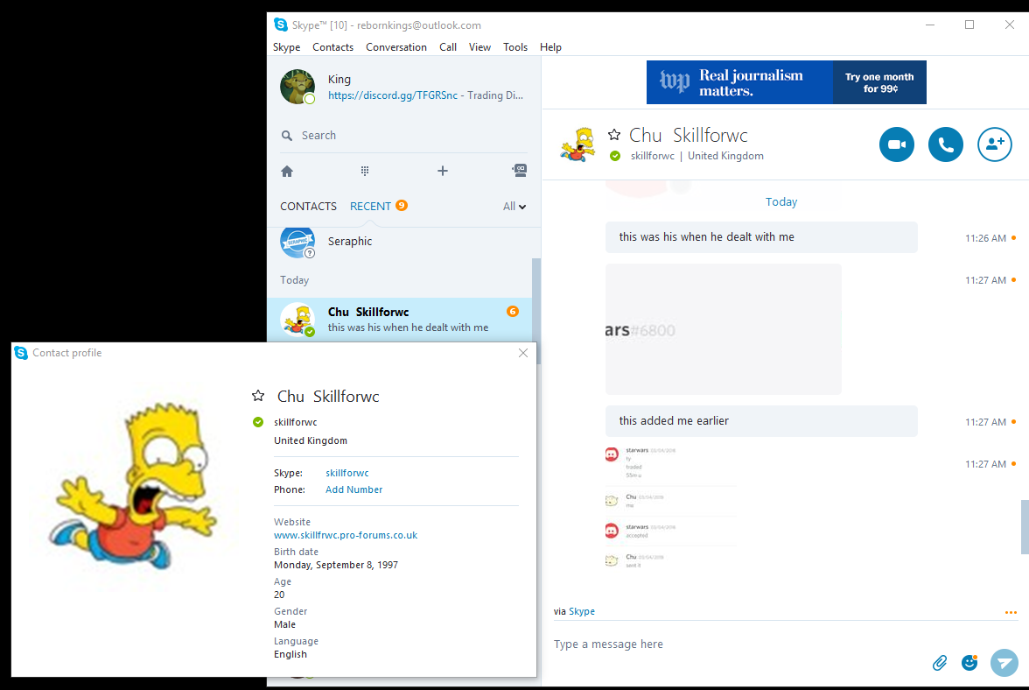The width and height of the screenshot is (1029, 690).
Task: Open King's profile avatar
Action: click(297, 86)
